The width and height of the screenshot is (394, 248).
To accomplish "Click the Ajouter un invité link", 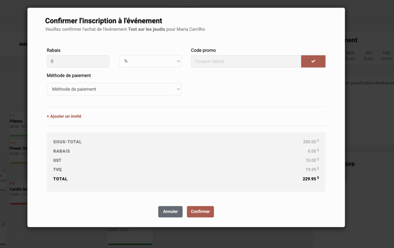I will 64,116.
